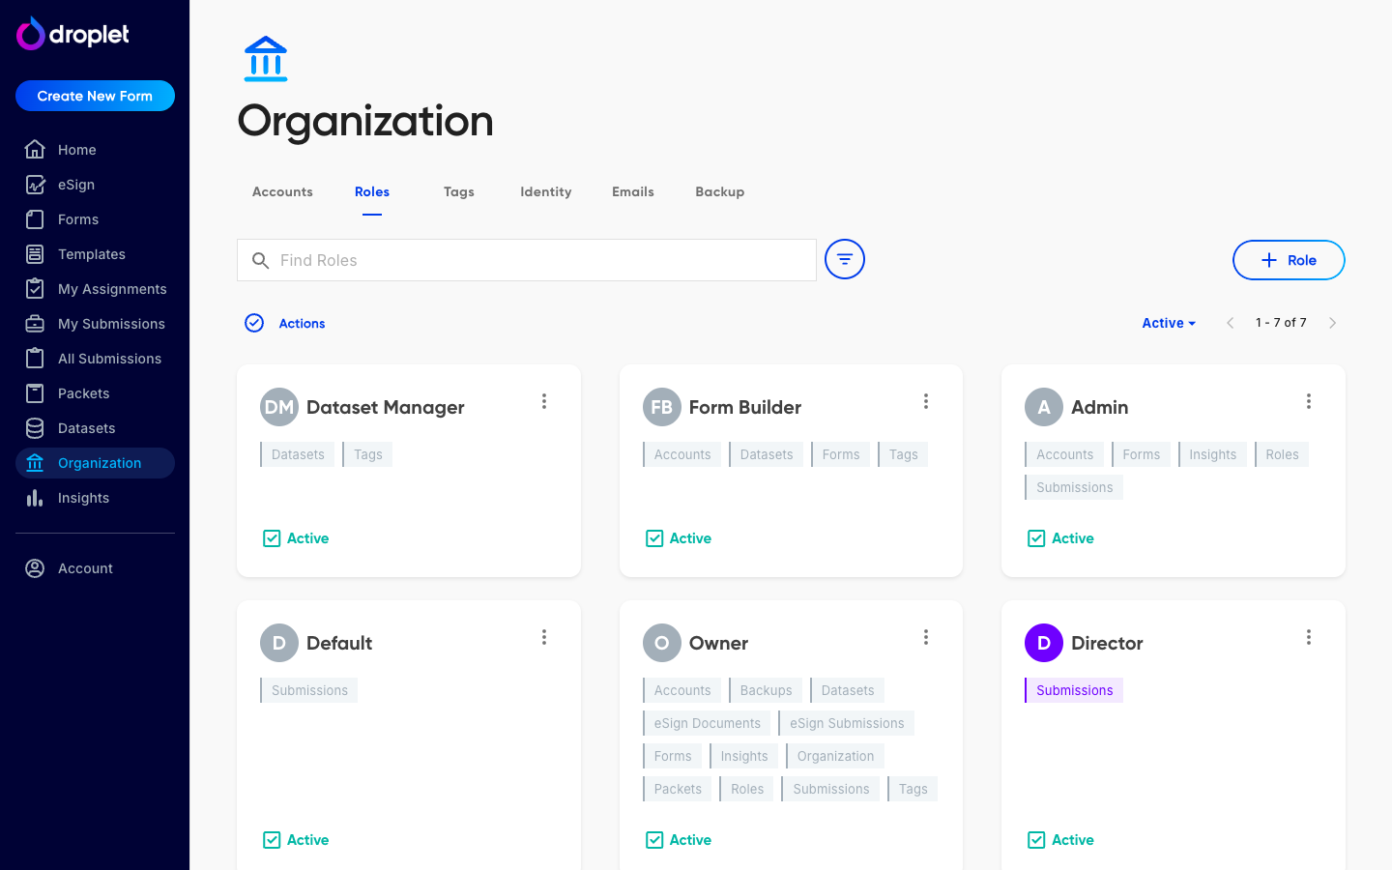Click the Backups chip on Owner card
This screenshot has height=870, width=1392.
766,690
